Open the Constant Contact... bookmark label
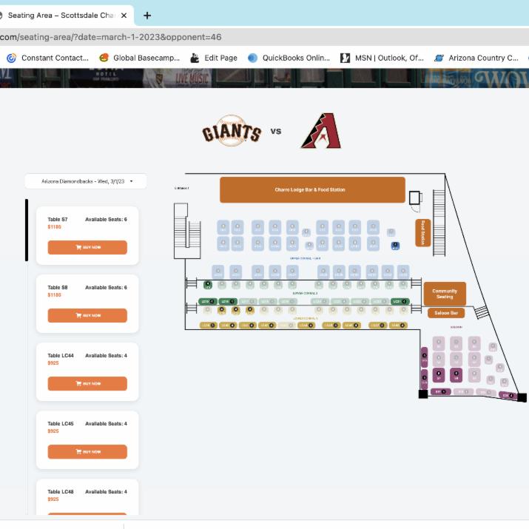This screenshot has width=529, height=529. point(55,58)
